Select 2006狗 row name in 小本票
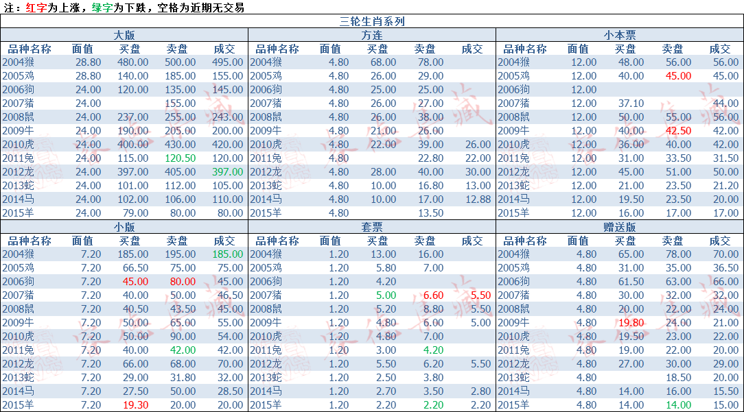 coord(513,90)
